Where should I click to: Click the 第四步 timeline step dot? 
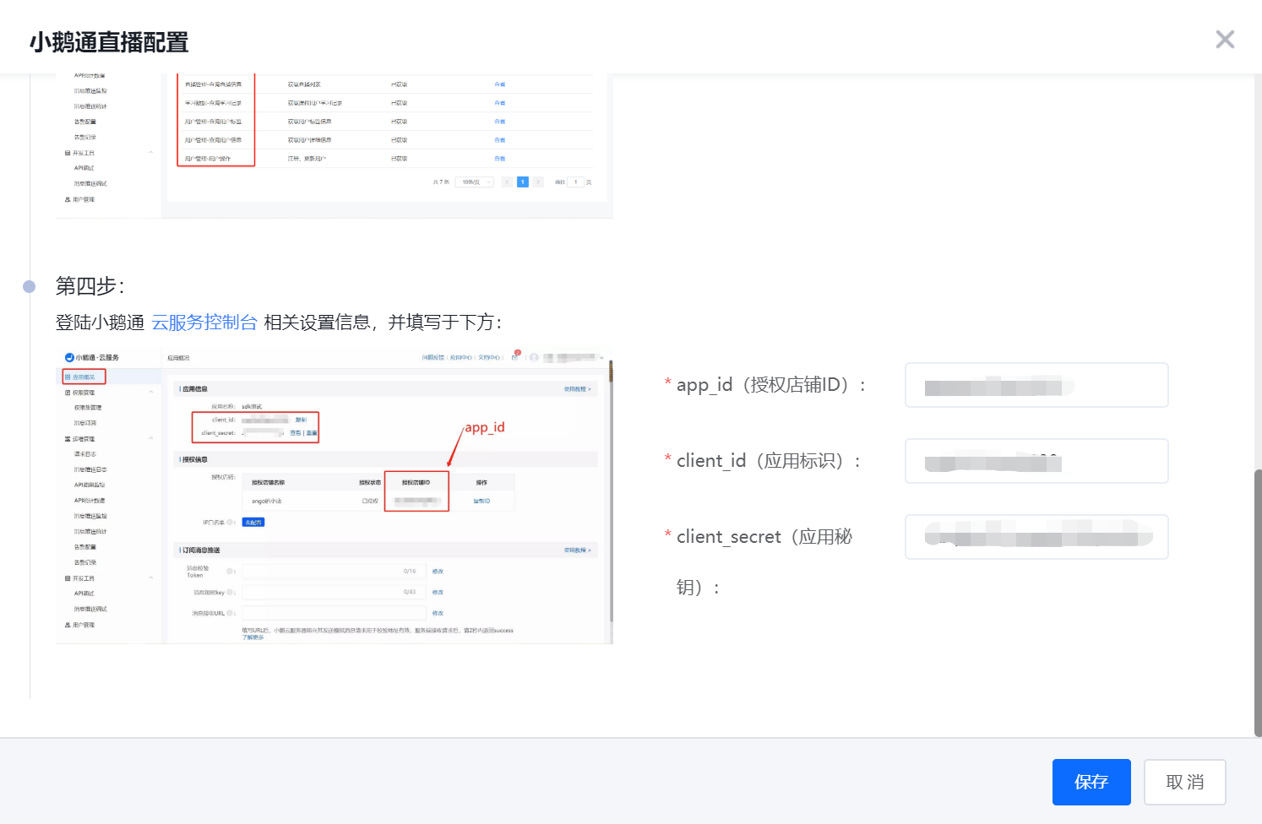click(30, 286)
